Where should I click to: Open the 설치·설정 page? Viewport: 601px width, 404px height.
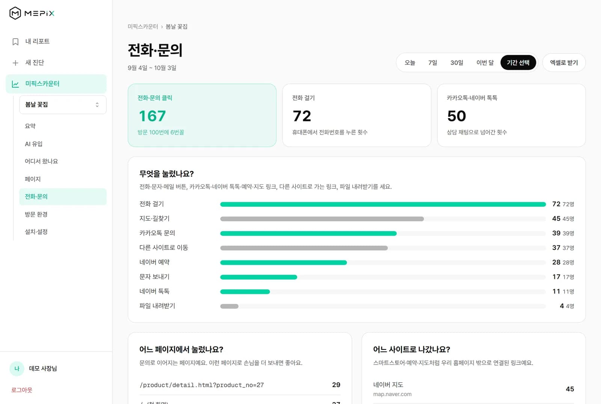(x=63, y=232)
